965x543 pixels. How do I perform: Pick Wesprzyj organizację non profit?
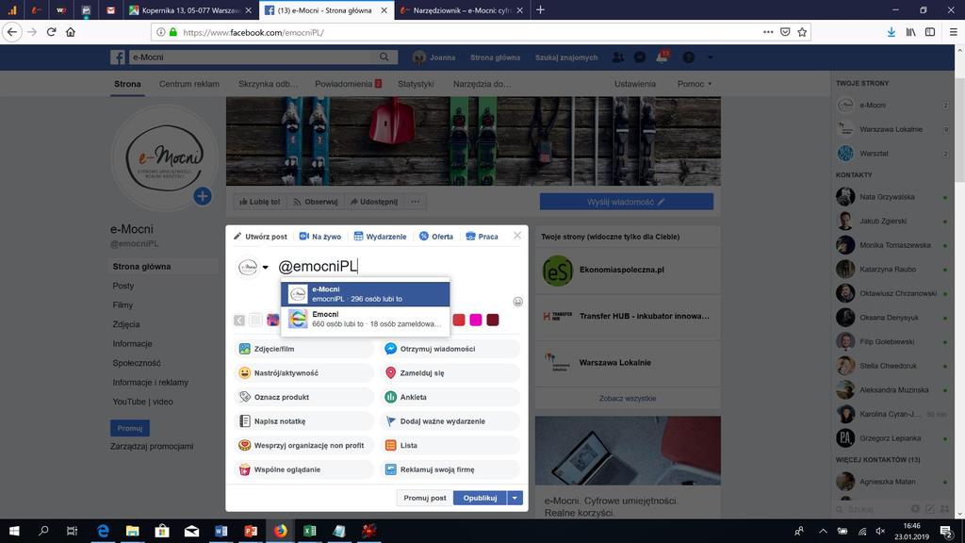tap(304, 445)
